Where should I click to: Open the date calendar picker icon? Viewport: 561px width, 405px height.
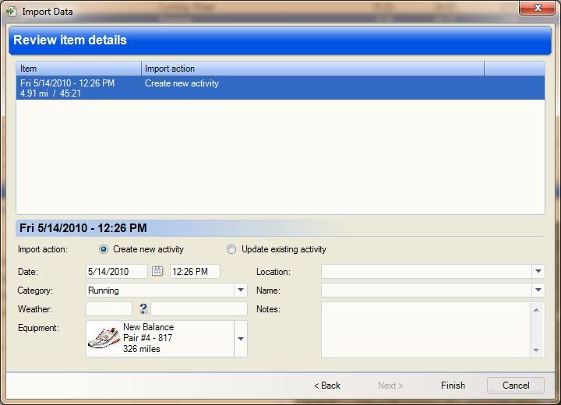(157, 271)
